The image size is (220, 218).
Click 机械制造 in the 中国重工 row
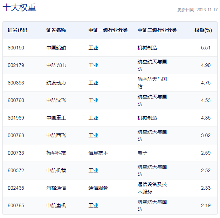click(x=147, y=118)
